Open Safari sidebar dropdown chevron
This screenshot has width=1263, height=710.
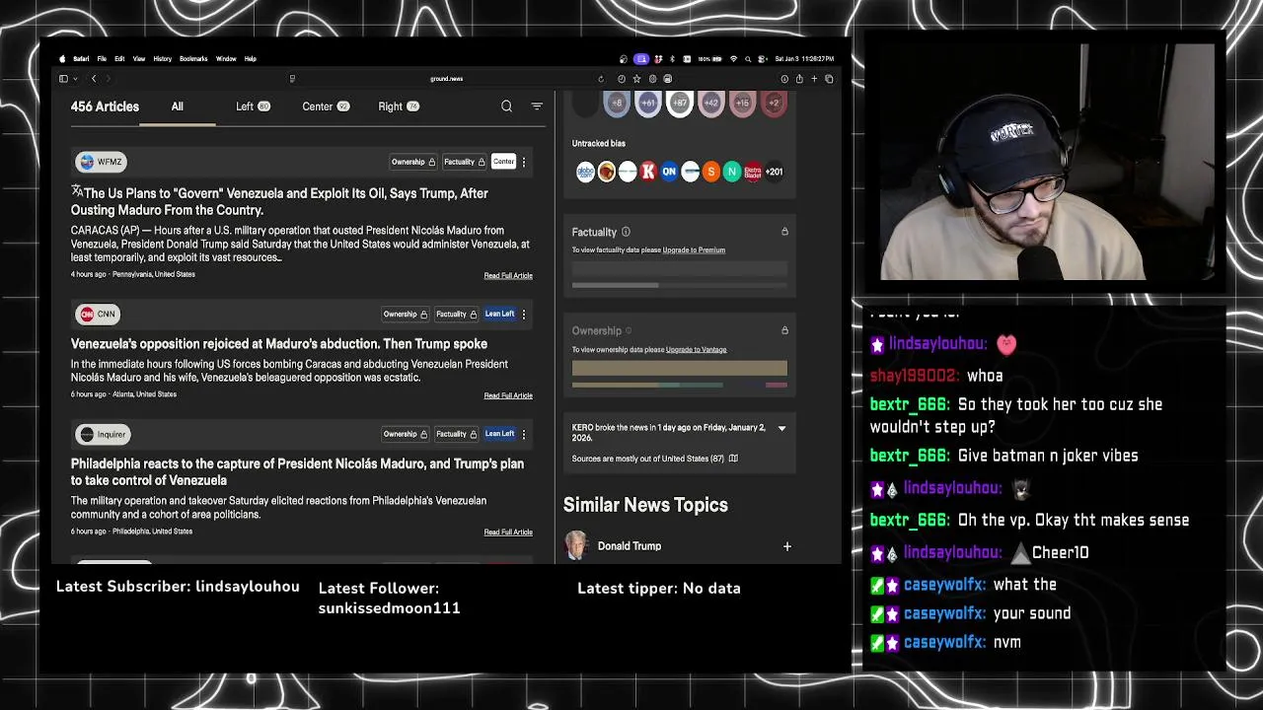(x=75, y=79)
